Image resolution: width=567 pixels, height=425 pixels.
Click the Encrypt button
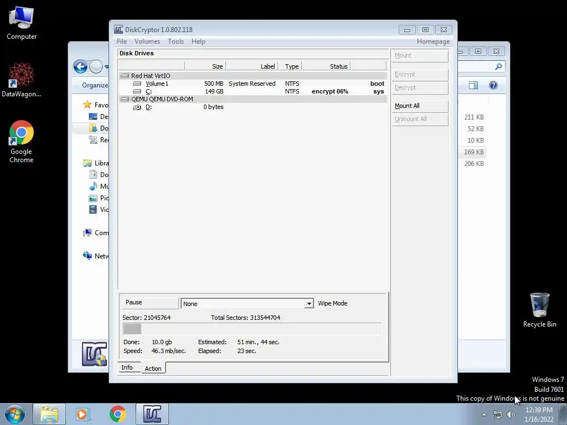point(420,75)
